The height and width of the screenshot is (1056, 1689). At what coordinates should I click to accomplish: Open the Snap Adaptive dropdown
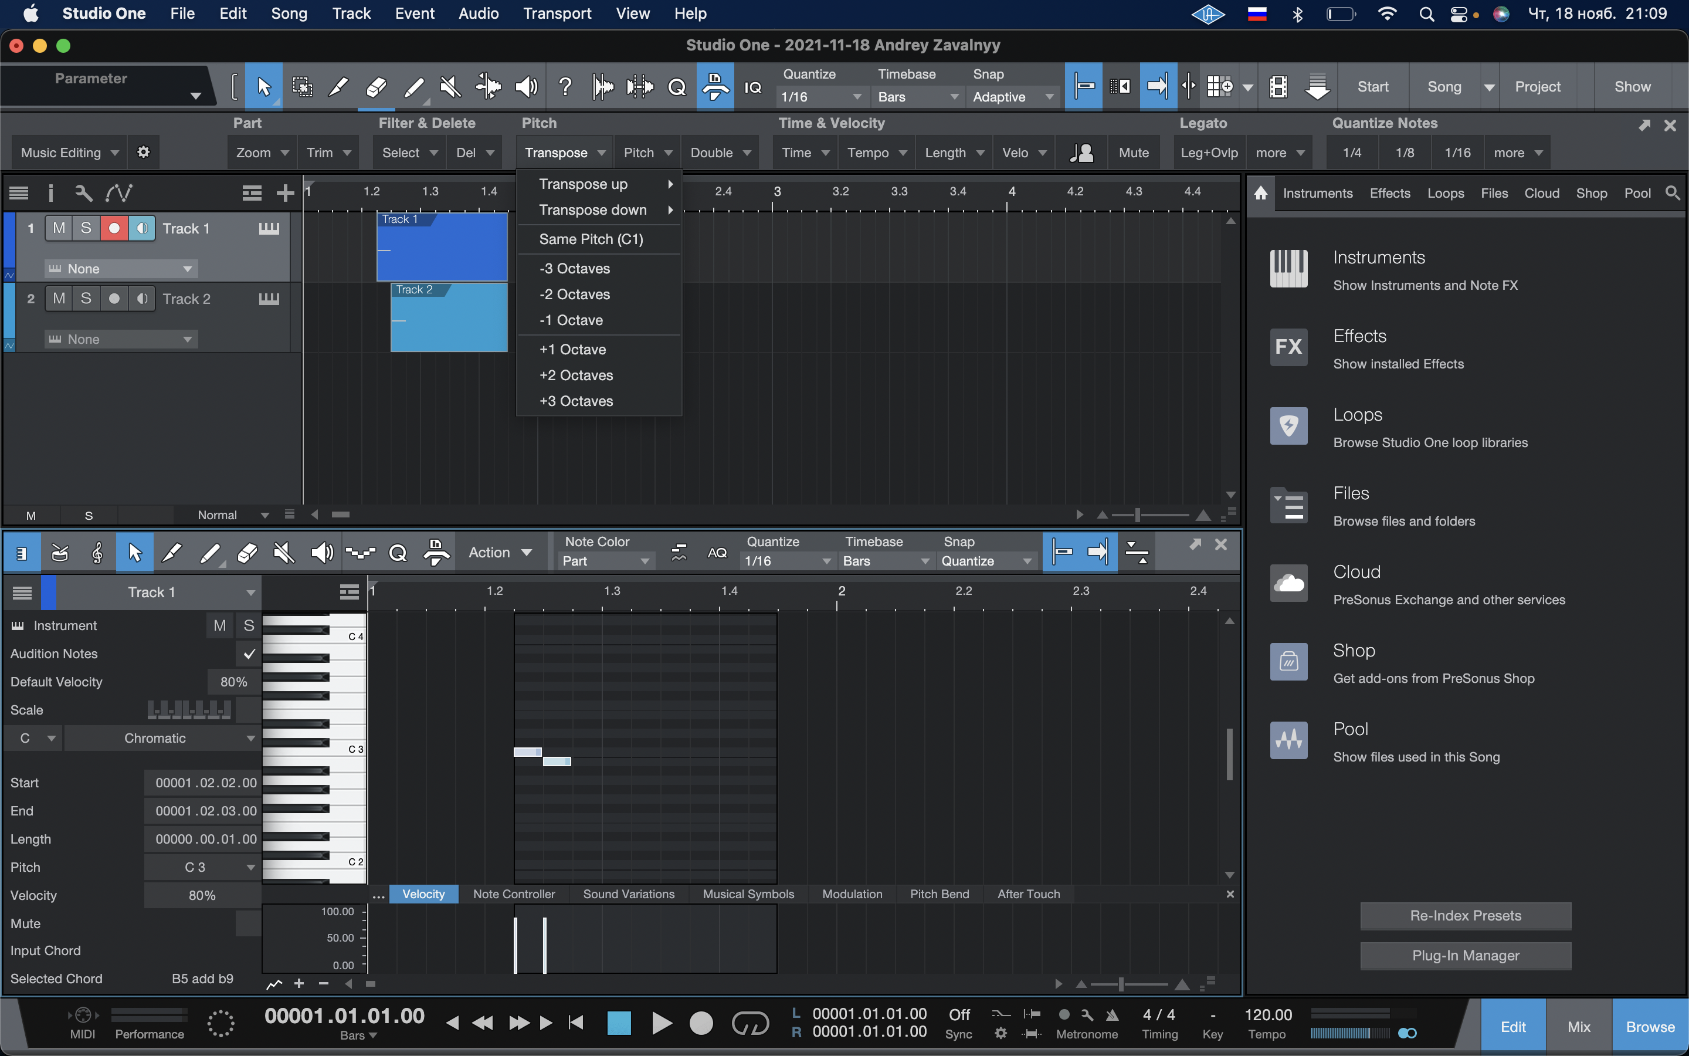[1012, 97]
